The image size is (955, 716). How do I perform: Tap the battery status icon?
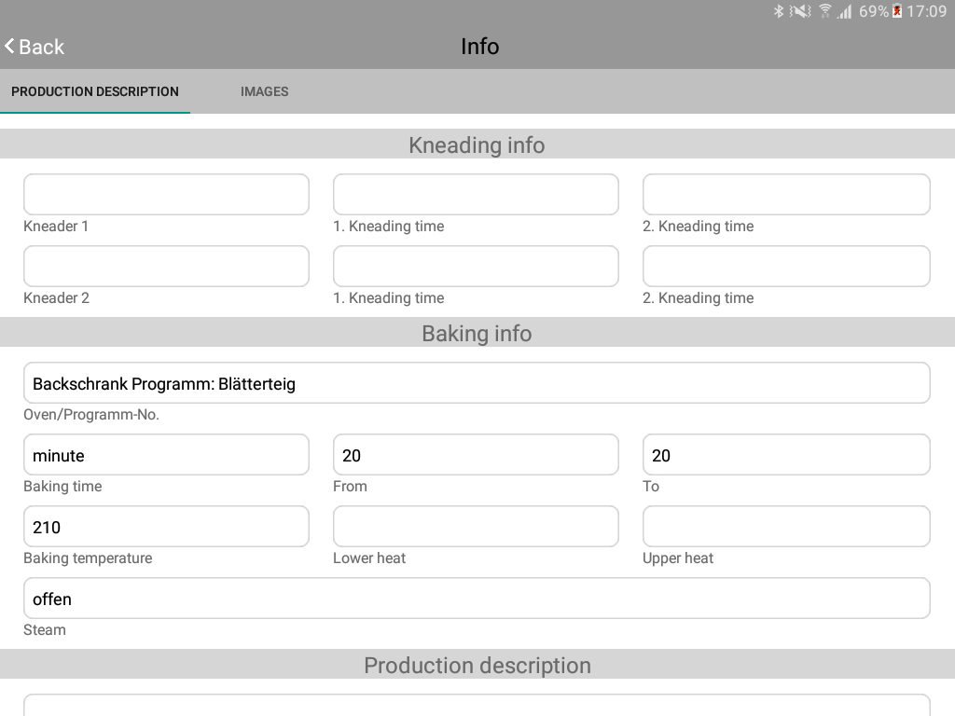[897, 12]
